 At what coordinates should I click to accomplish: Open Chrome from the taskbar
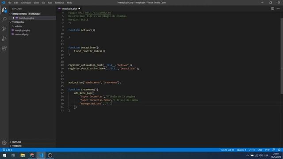pos(32,155)
